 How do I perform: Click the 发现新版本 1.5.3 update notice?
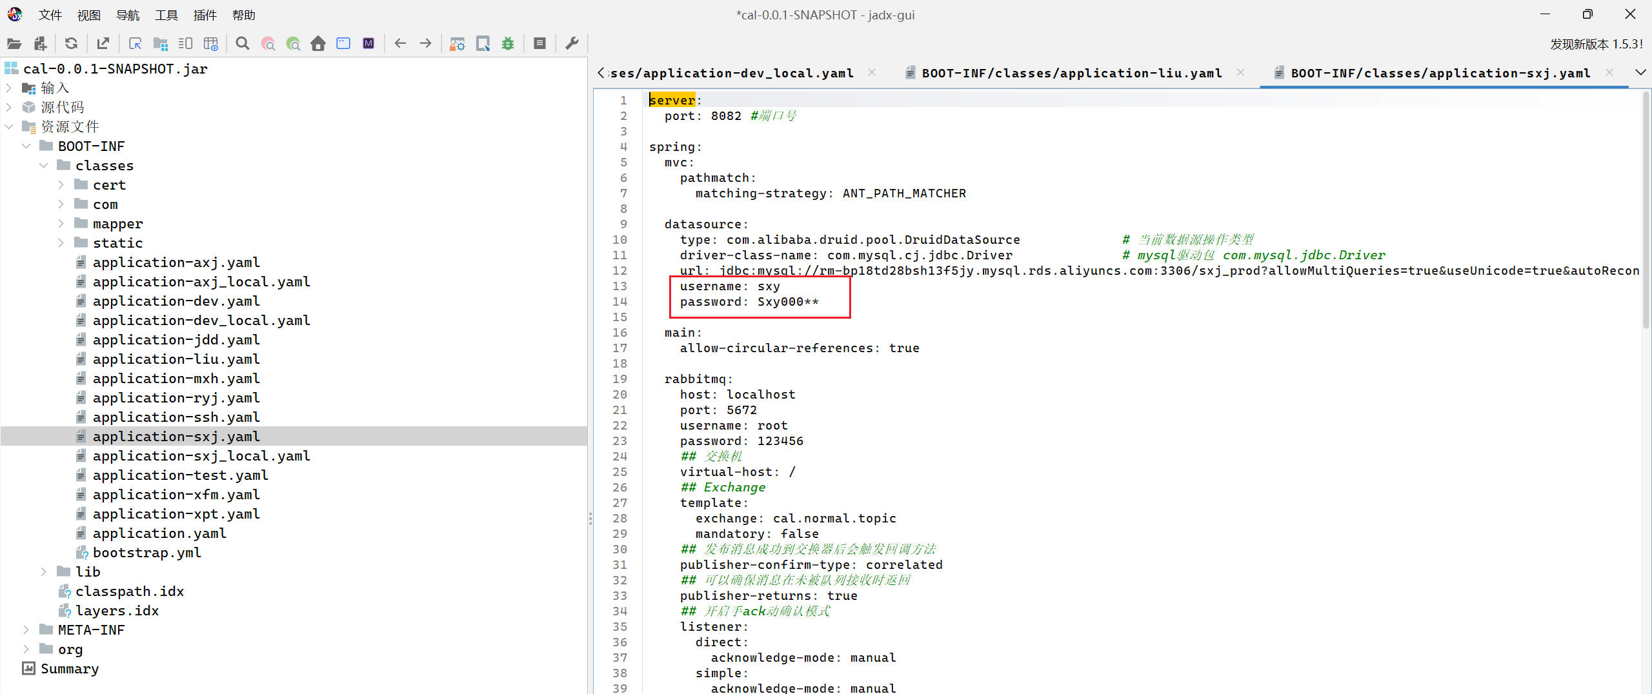1596,44
